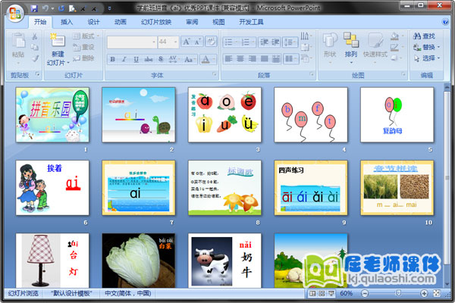Open the round Office button menu
455x303 pixels.
(x=15, y=13)
